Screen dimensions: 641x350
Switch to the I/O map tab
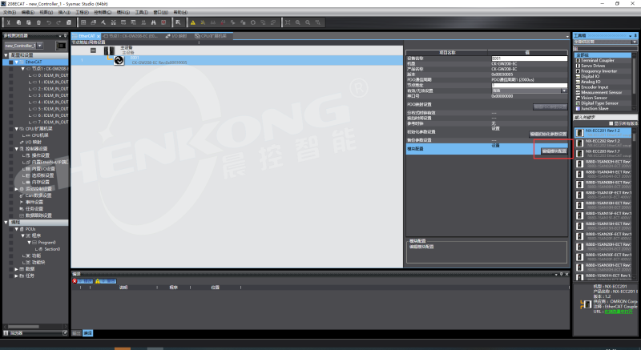pos(176,36)
